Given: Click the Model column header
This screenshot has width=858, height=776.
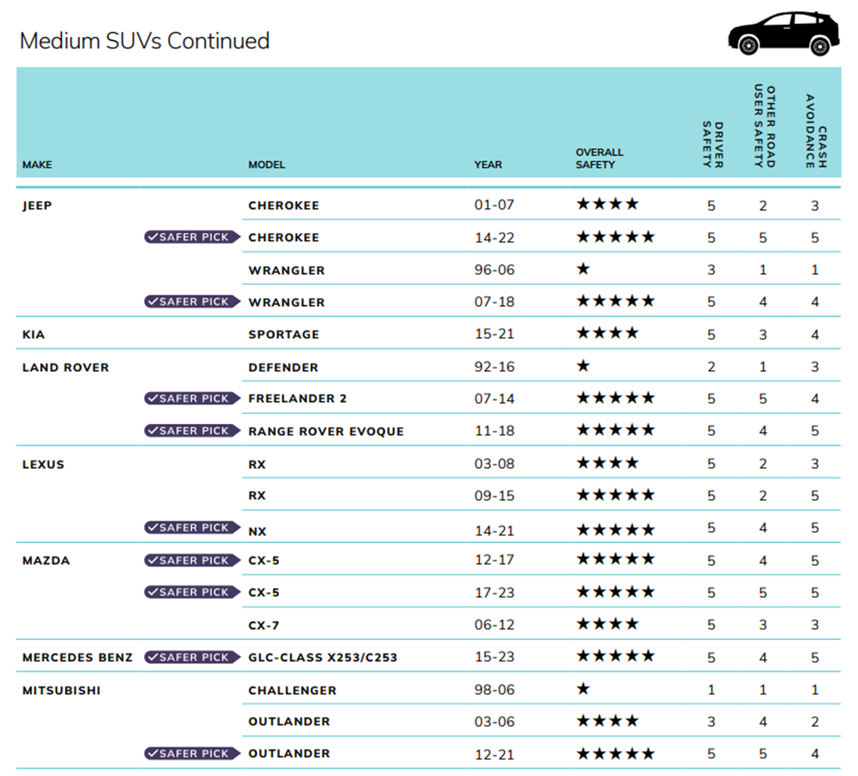Looking at the screenshot, I should pyautogui.click(x=266, y=165).
